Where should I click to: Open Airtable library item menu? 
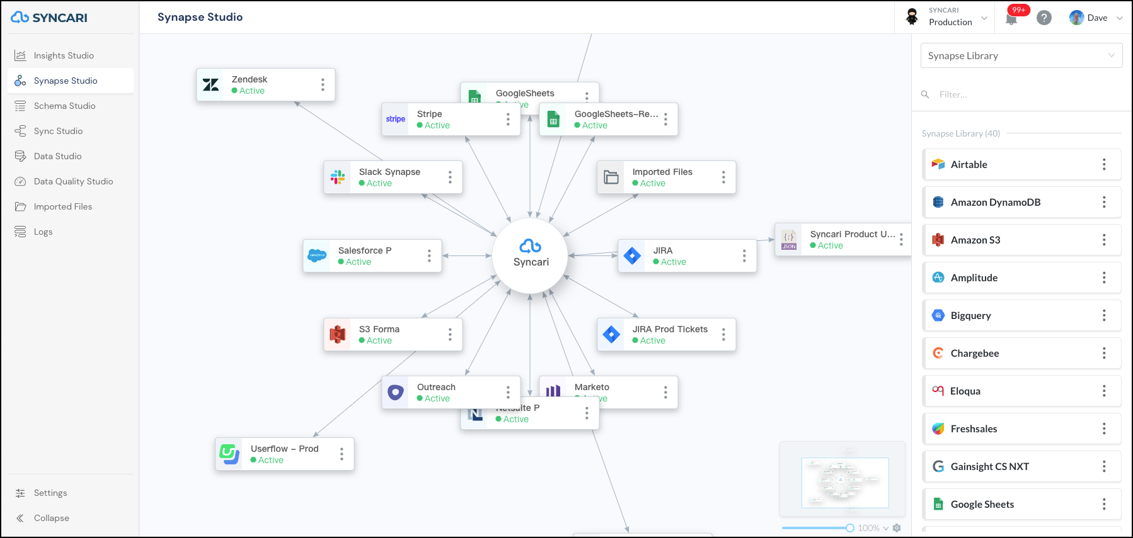point(1104,164)
